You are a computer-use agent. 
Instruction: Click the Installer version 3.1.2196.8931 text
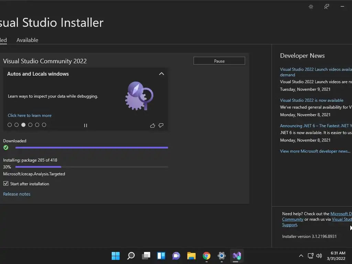309,236
